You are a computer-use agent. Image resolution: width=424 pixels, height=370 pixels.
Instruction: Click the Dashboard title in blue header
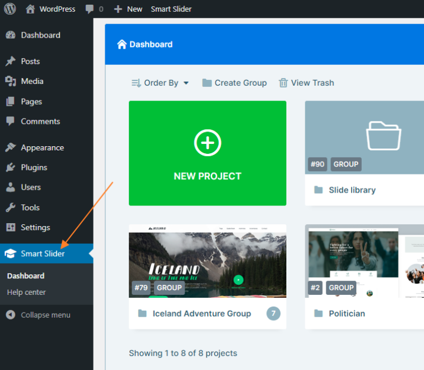(x=151, y=44)
